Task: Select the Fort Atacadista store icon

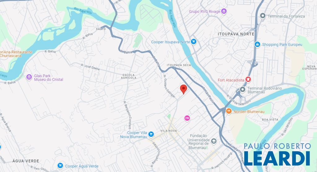Action: click(248, 80)
